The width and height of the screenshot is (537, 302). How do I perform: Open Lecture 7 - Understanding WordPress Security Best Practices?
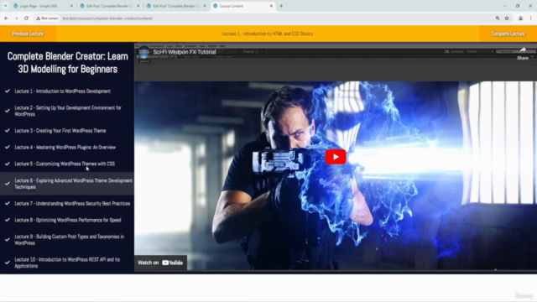point(72,204)
